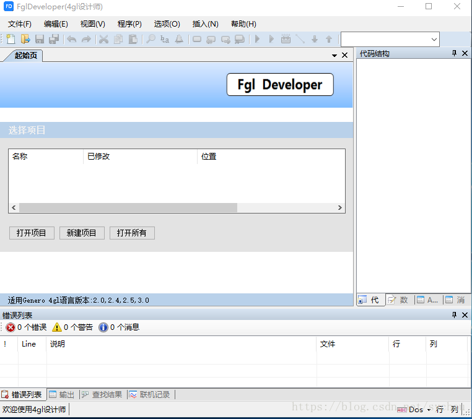This screenshot has width=472, height=419.
Task: Click the 位置 column header
Action: (x=271, y=157)
